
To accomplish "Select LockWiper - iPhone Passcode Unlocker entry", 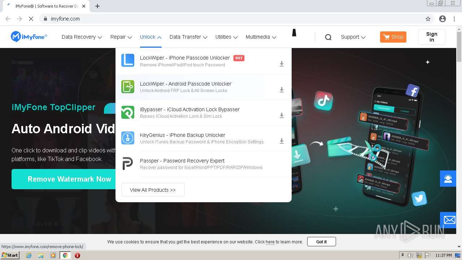I will tap(204, 61).
